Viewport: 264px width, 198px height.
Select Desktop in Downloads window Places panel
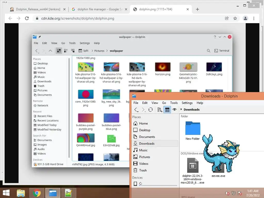(155, 130)
